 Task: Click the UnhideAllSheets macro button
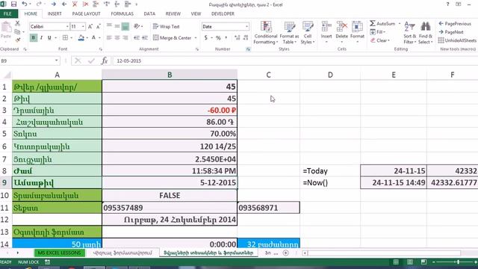(457, 40)
